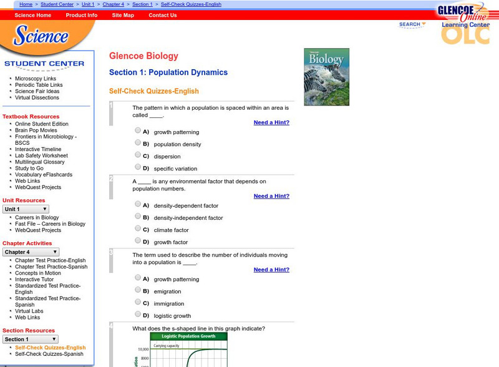Open Product Info menu item
This screenshot has height=367, width=499.
(x=82, y=15)
